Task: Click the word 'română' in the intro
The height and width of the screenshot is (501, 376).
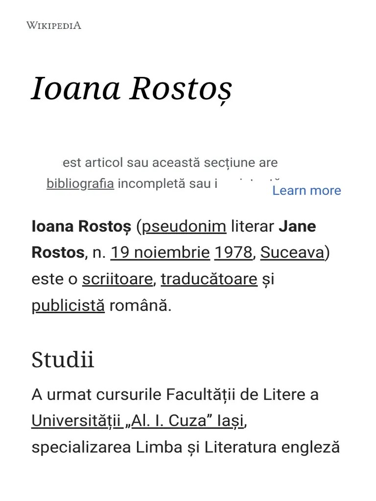Action: point(141,305)
